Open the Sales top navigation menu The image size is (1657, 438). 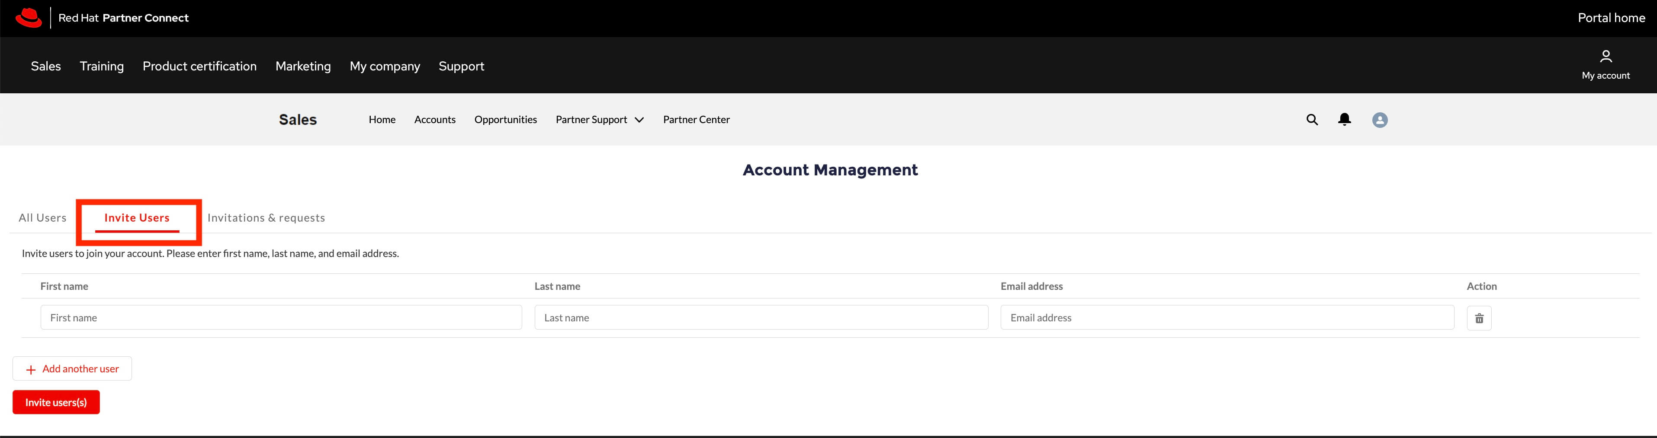pyautogui.click(x=46, y=66)
